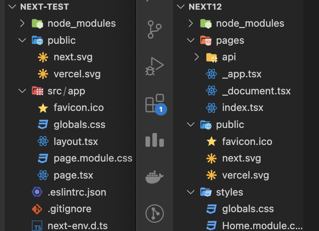Open the Git Graph circular icon
Image resolution: width=319 pixels, height=231 pixels.
[x=155, y=214]
